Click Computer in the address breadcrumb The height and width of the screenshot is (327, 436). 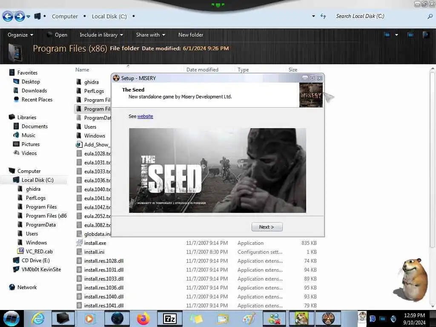(x=65, y=17)
